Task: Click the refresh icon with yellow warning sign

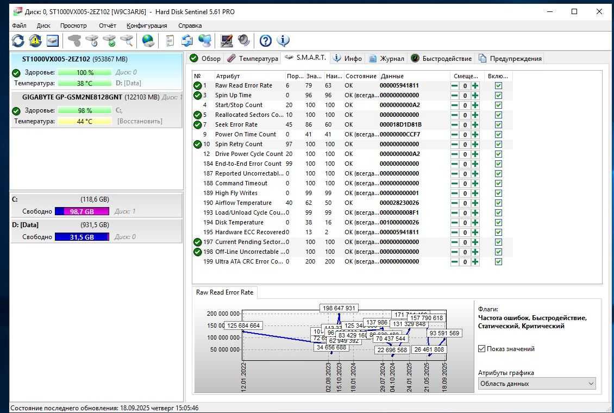Action: [x=35, y=40]
